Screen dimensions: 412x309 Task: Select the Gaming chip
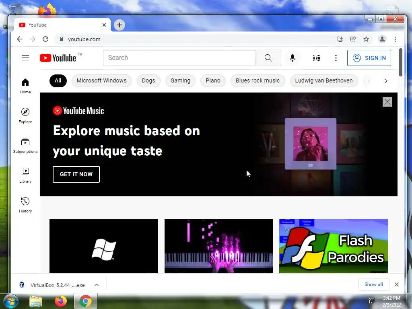[x=180, y=80]
